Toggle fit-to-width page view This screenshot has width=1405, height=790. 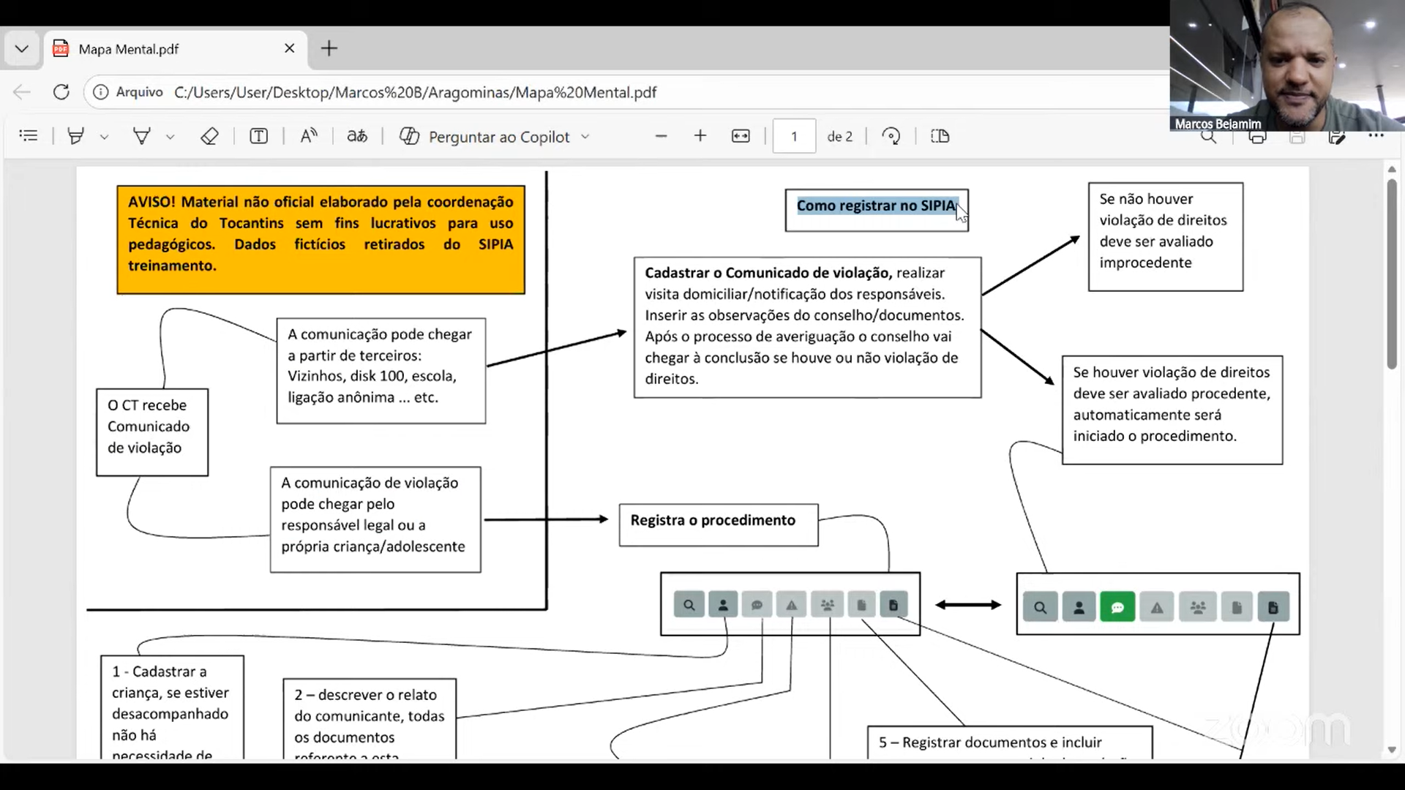(741, 136)
